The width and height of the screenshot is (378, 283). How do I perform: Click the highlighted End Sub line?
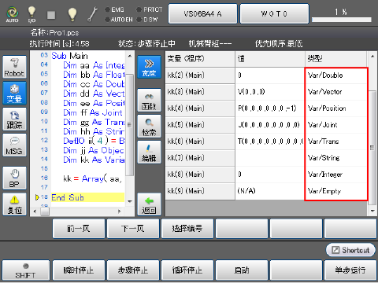tap(87, 197)
